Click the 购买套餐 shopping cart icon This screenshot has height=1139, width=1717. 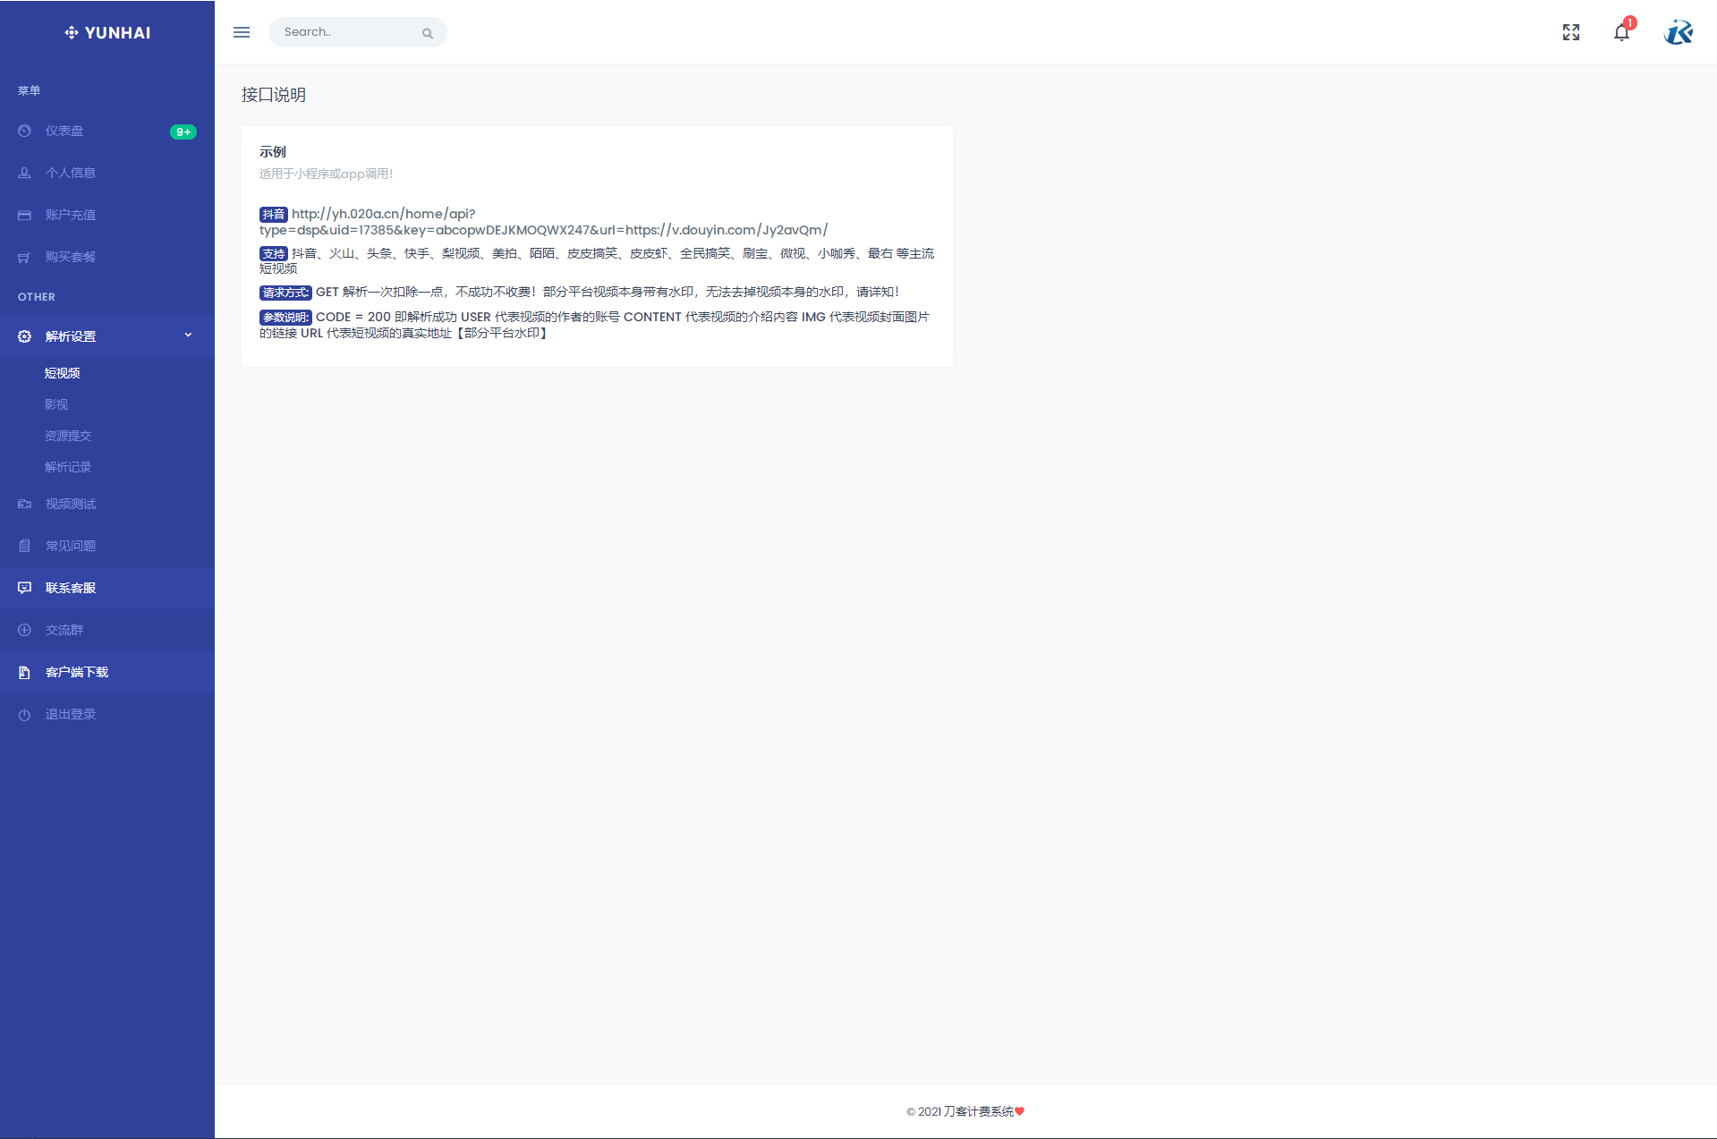(24, 258)
